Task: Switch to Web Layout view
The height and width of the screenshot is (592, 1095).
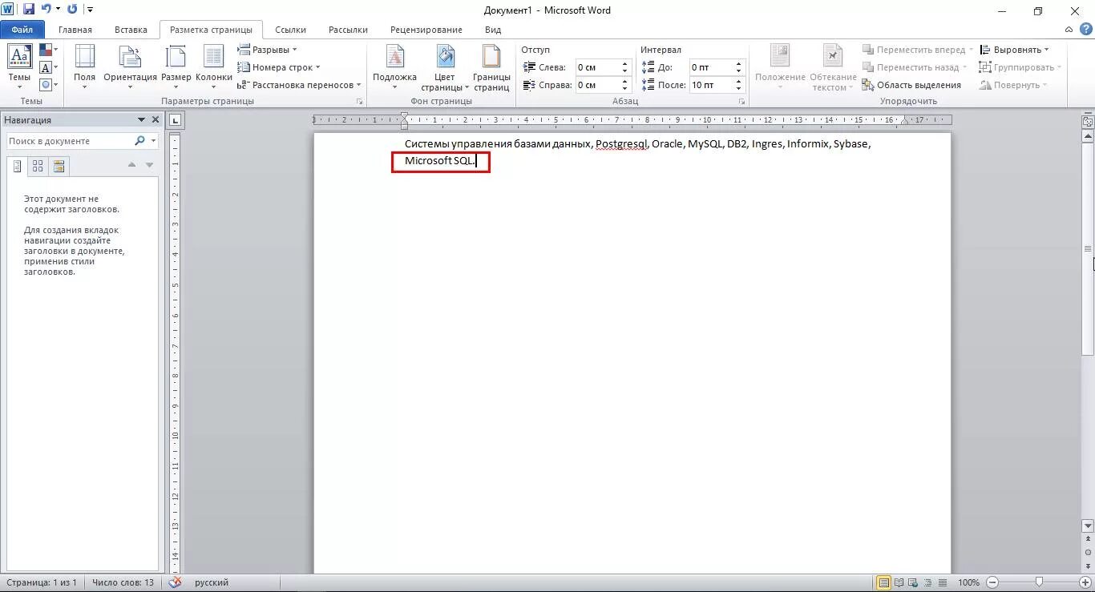Action: (x=912, y=582)
